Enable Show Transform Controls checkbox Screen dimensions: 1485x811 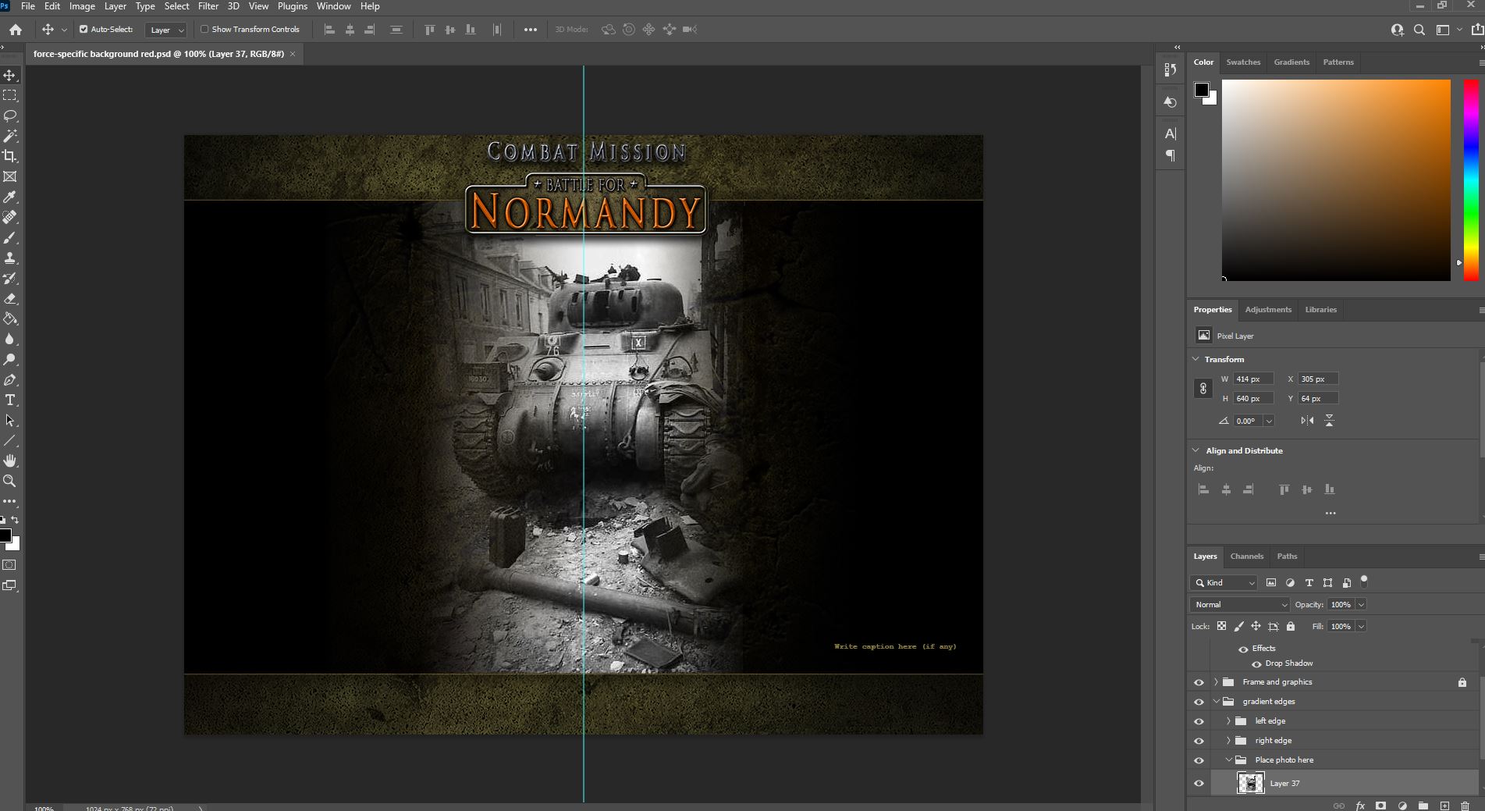(x=204, y=30)
